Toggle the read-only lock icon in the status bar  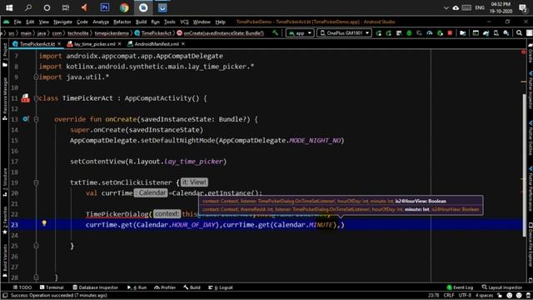point(500,295)
